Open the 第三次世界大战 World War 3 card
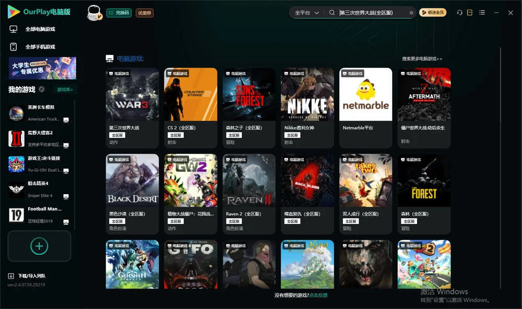This screenshot has height=309, width=522. (x=132, y=108)
